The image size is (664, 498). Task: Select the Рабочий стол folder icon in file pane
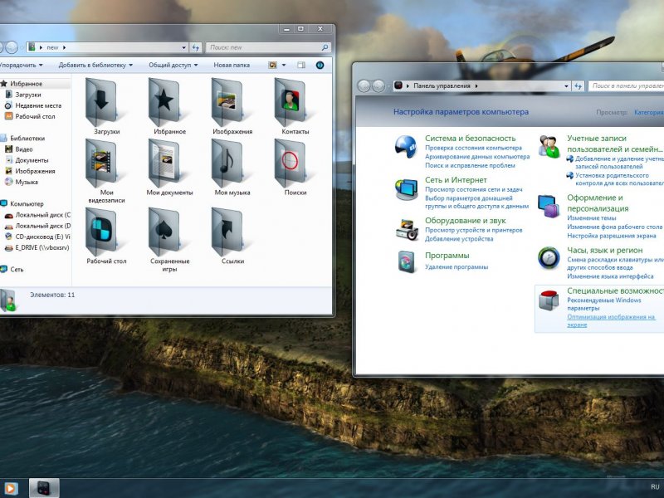coord(100,232)
